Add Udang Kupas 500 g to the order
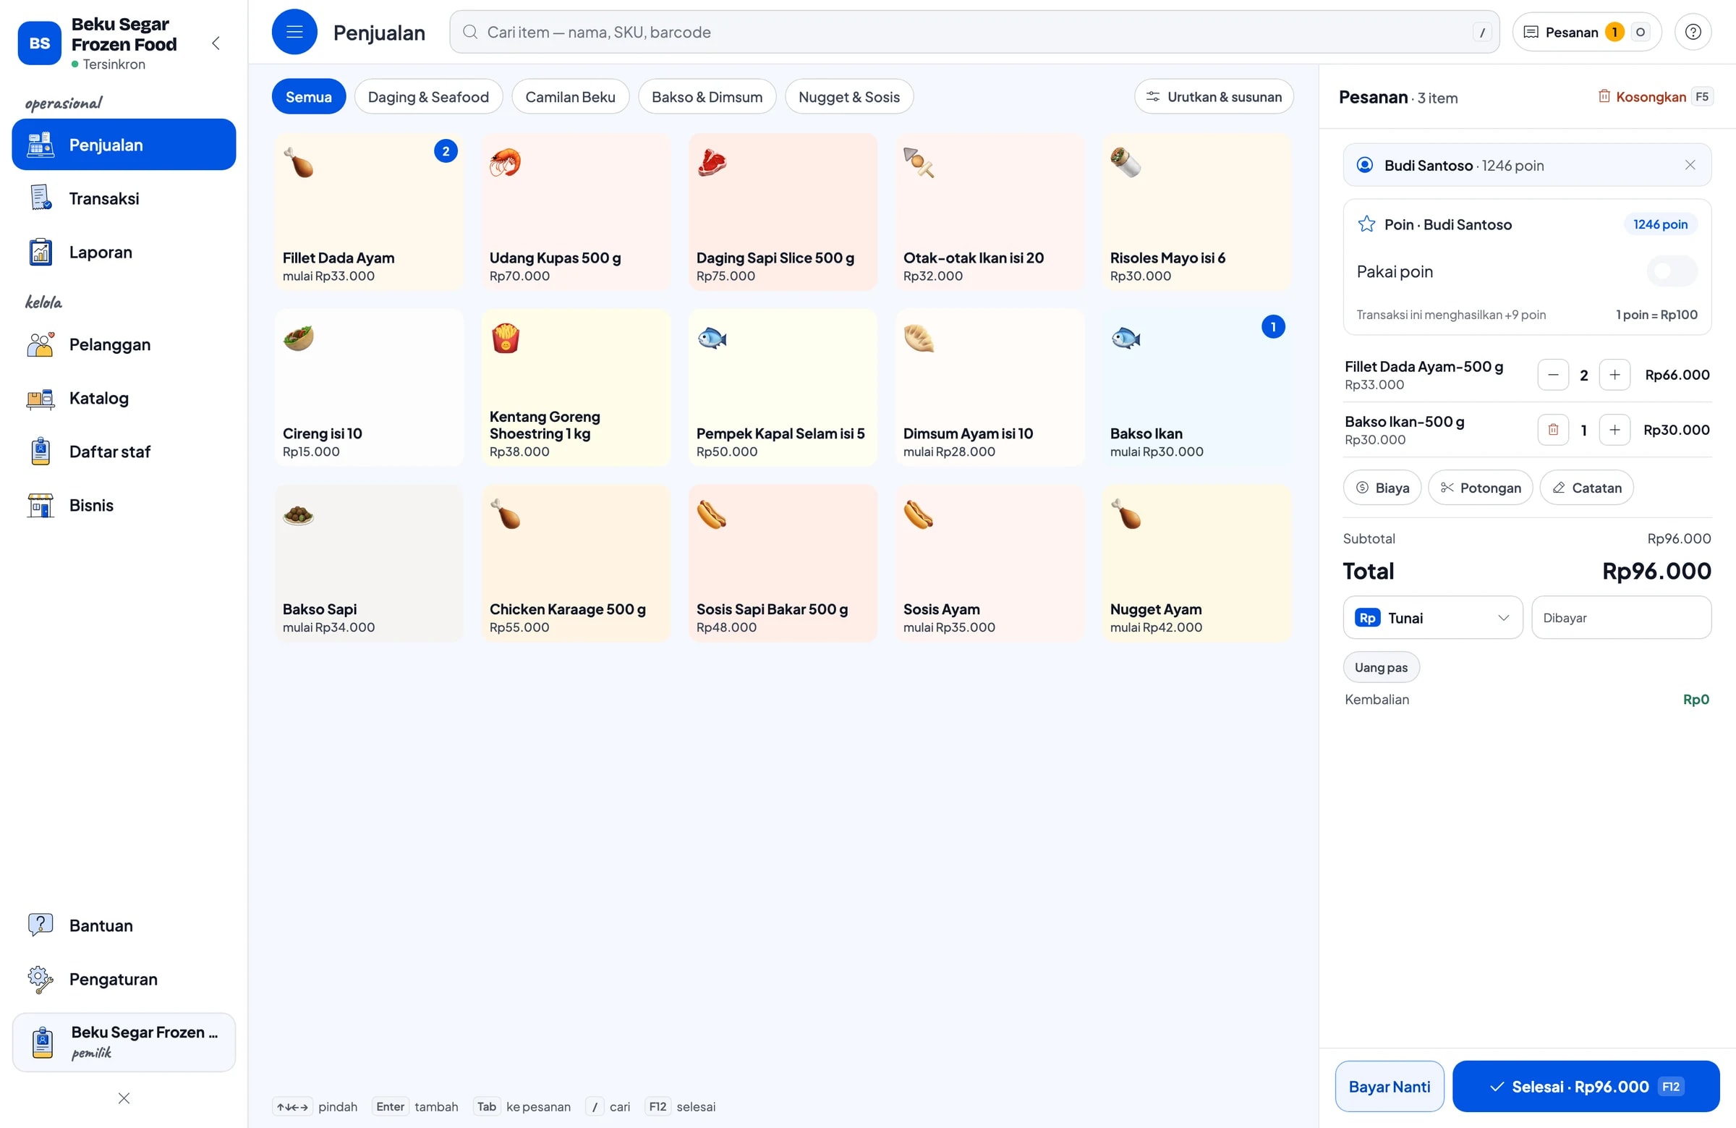 pos(576,211)
